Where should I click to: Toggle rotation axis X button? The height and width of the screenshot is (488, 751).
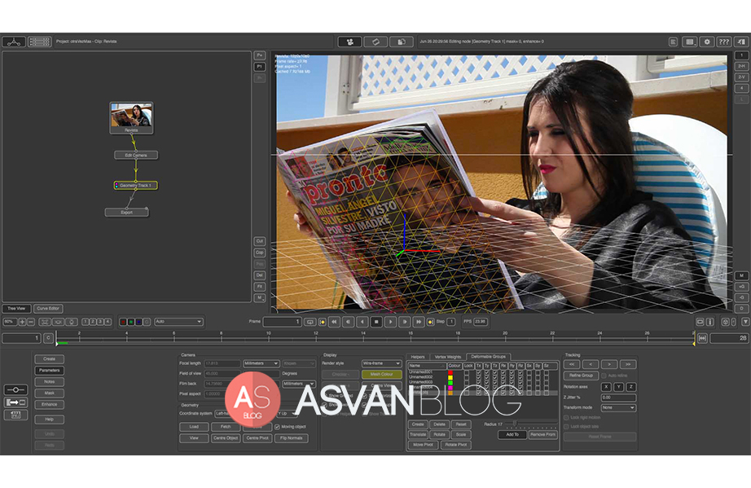pyautogui.click(x=606, y=387)
